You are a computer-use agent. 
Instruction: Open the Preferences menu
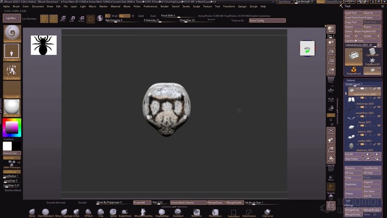click(x=150, y=6)
